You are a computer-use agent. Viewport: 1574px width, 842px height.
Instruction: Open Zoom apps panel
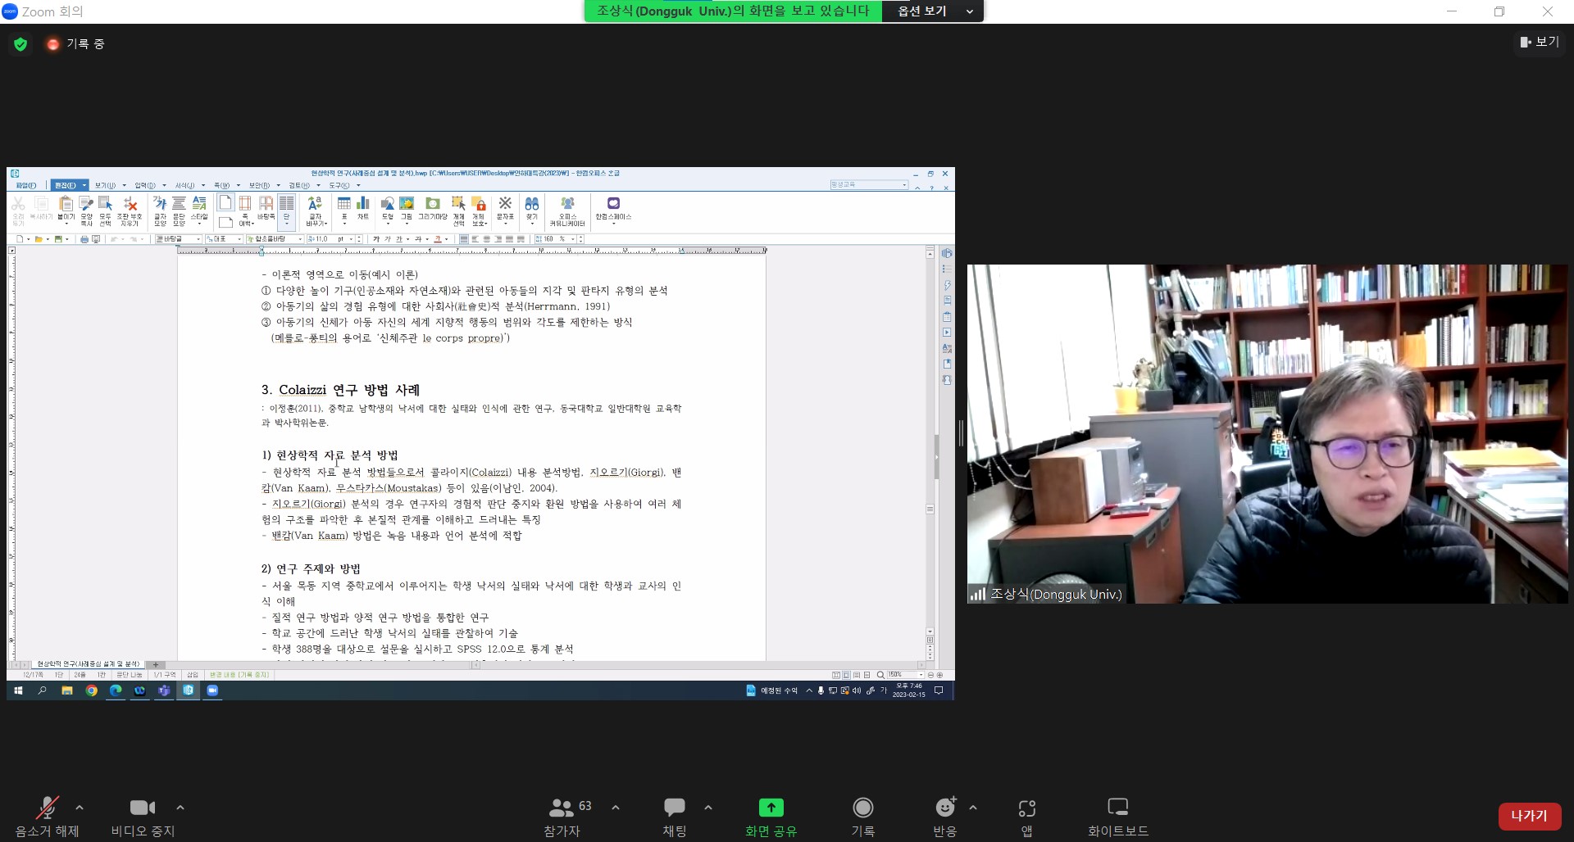(x=1026, y=816)
